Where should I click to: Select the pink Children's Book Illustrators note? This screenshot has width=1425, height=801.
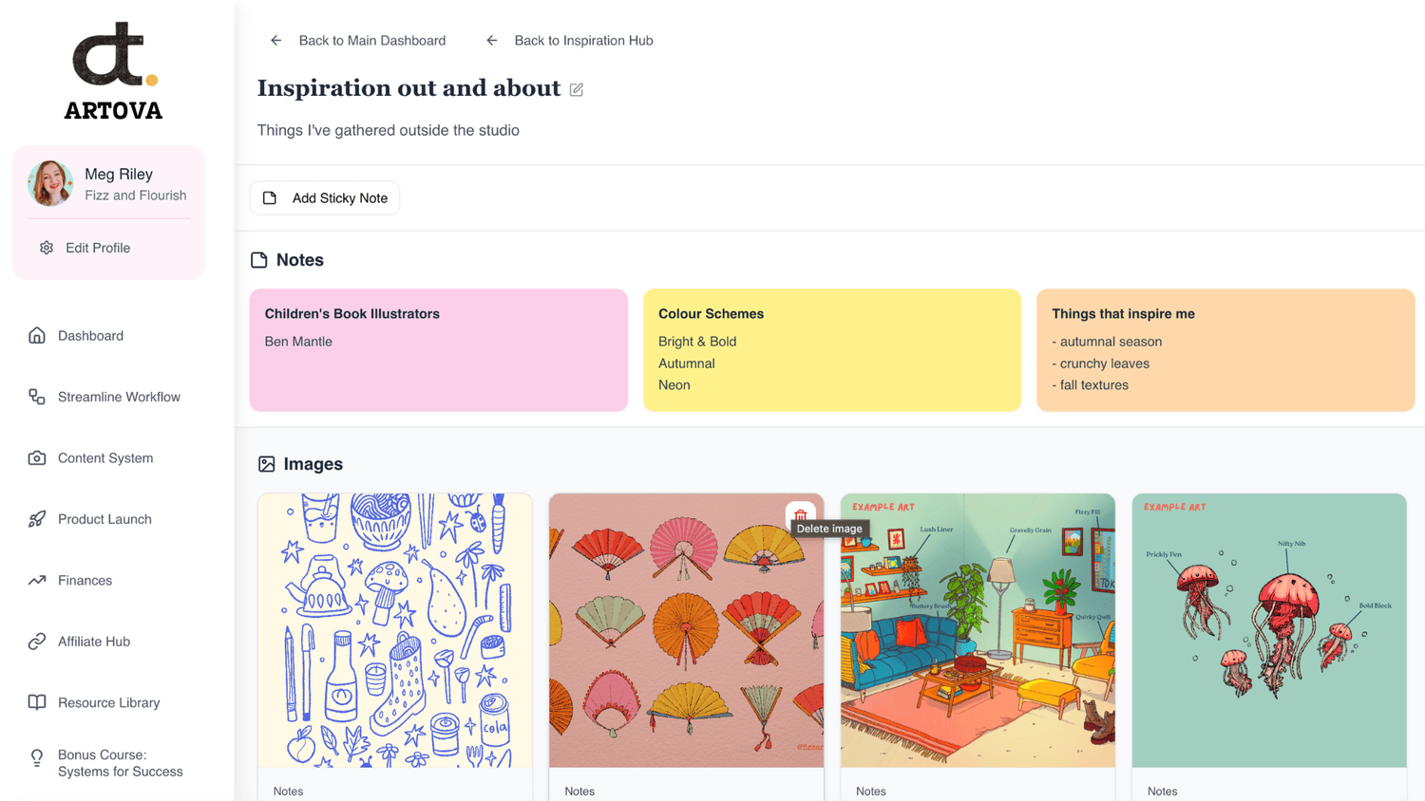[x=438, y=349]
